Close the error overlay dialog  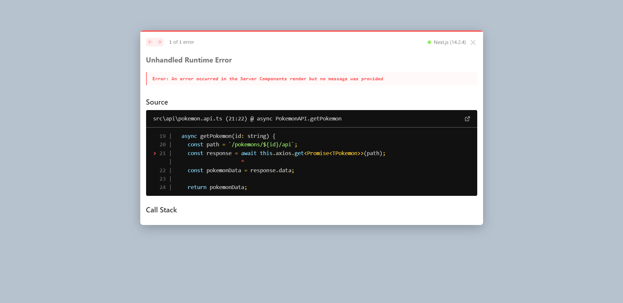pos(473,42)
